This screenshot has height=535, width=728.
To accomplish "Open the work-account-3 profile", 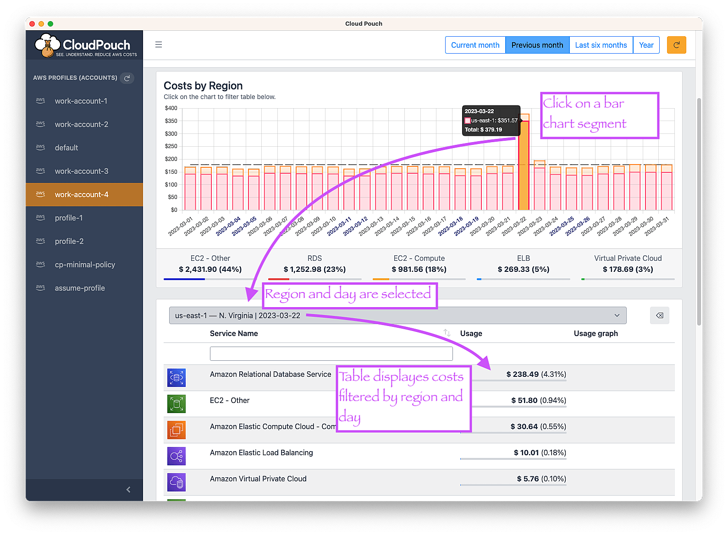I will (x=84, y=171).
